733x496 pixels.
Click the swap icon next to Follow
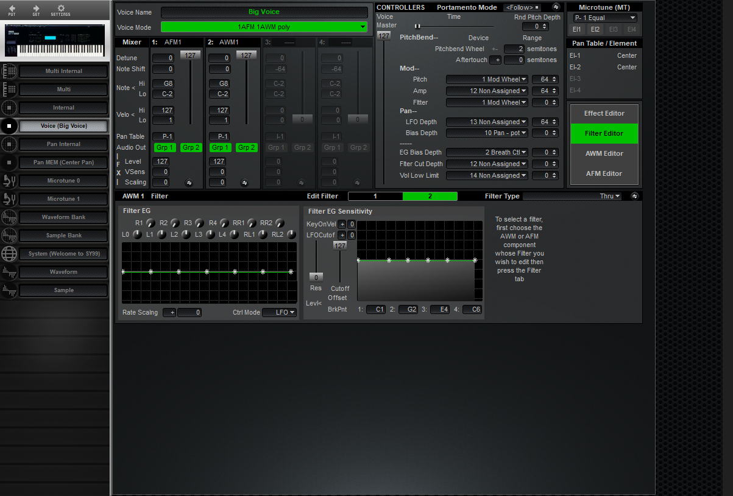[x=556, y=7]
